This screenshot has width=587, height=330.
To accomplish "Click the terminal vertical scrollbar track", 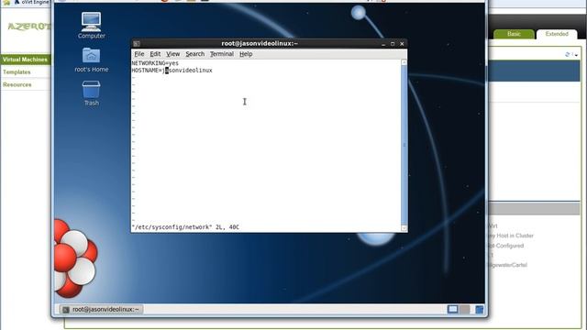I will [404, 145].
